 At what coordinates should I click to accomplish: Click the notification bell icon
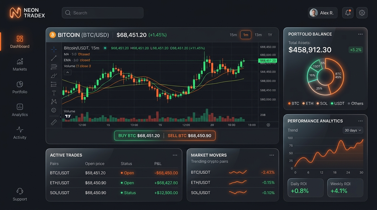click(348, 13)
